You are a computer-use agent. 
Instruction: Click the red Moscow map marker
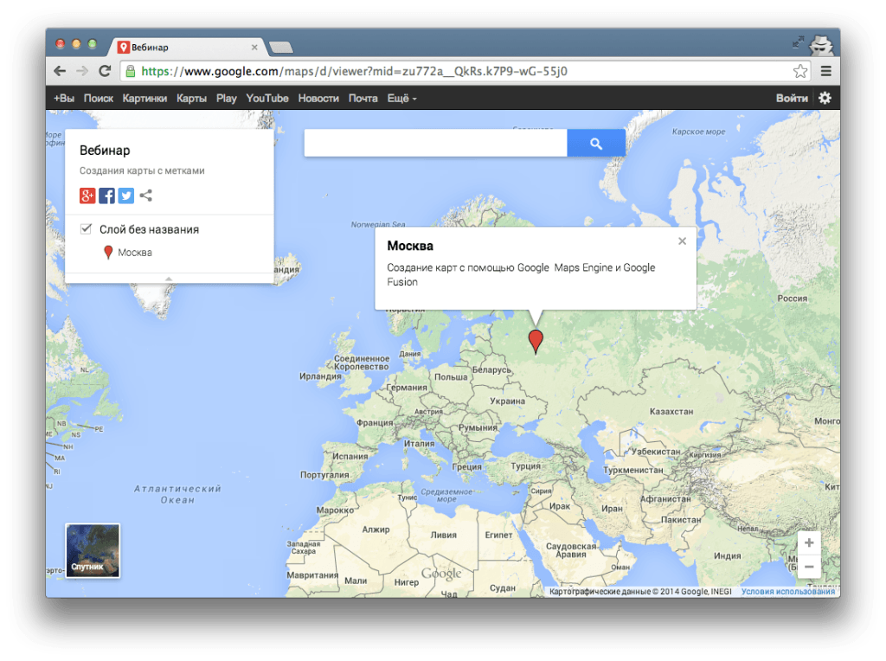[536, 340]
